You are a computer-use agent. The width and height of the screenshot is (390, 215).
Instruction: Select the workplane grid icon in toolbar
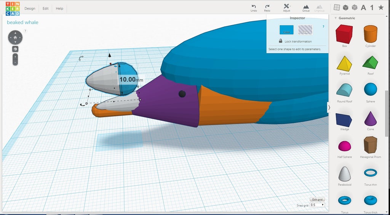point(337,8)
